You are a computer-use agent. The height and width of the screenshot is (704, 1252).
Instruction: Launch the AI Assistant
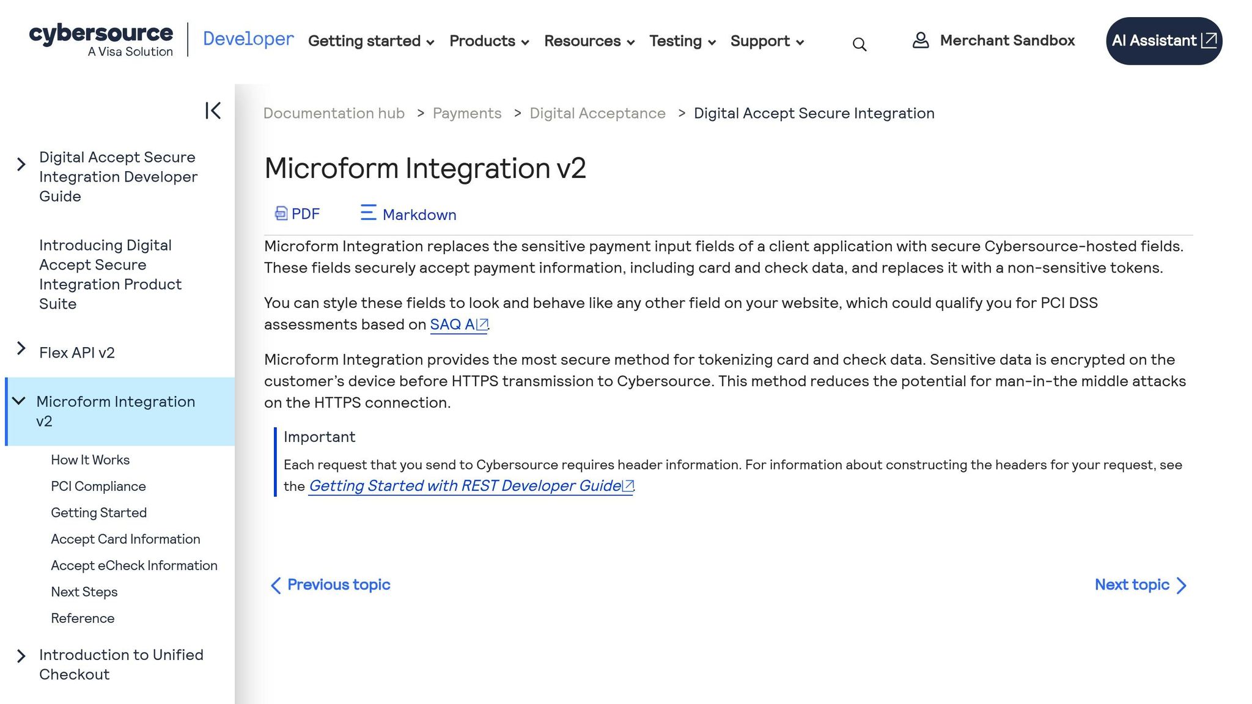[1164, 41]
